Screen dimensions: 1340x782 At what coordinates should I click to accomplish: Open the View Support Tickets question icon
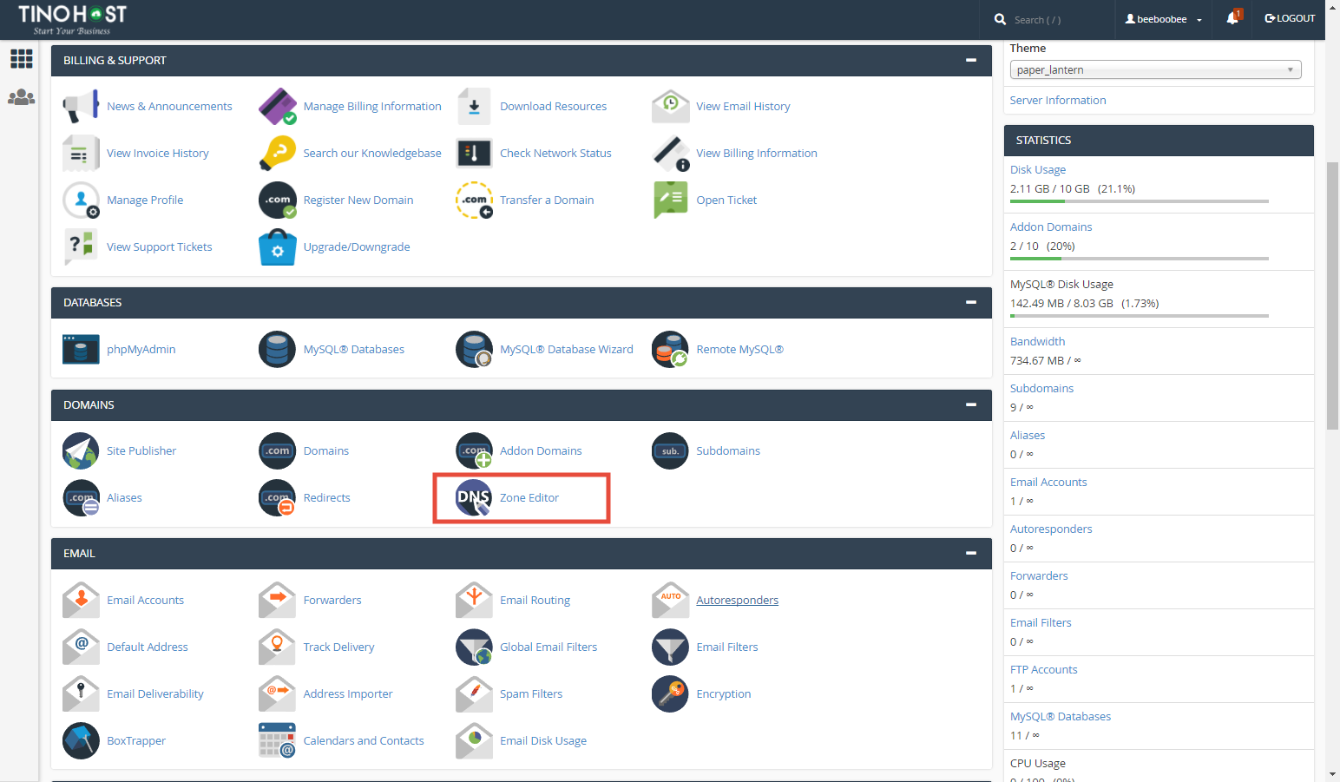click(81, 247)
